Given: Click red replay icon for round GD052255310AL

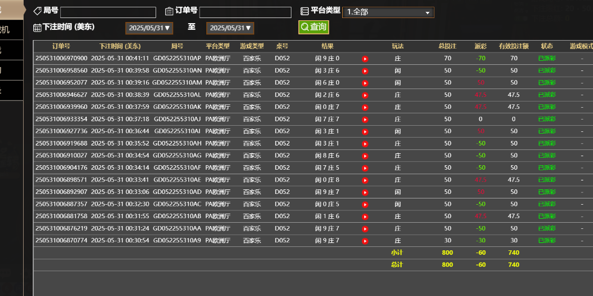Looking at the screenshot, I should click(365, 95).
